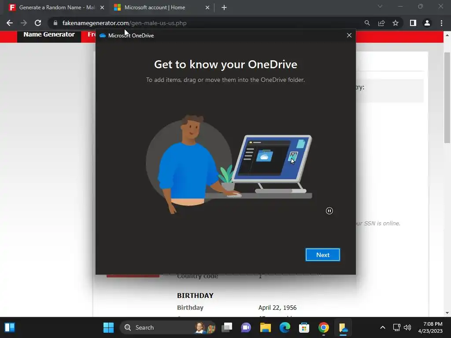Open clock and date 7:08 PM
Image resolution: width=451 pixels, height=338 pixels.
[x=430, y=327]
